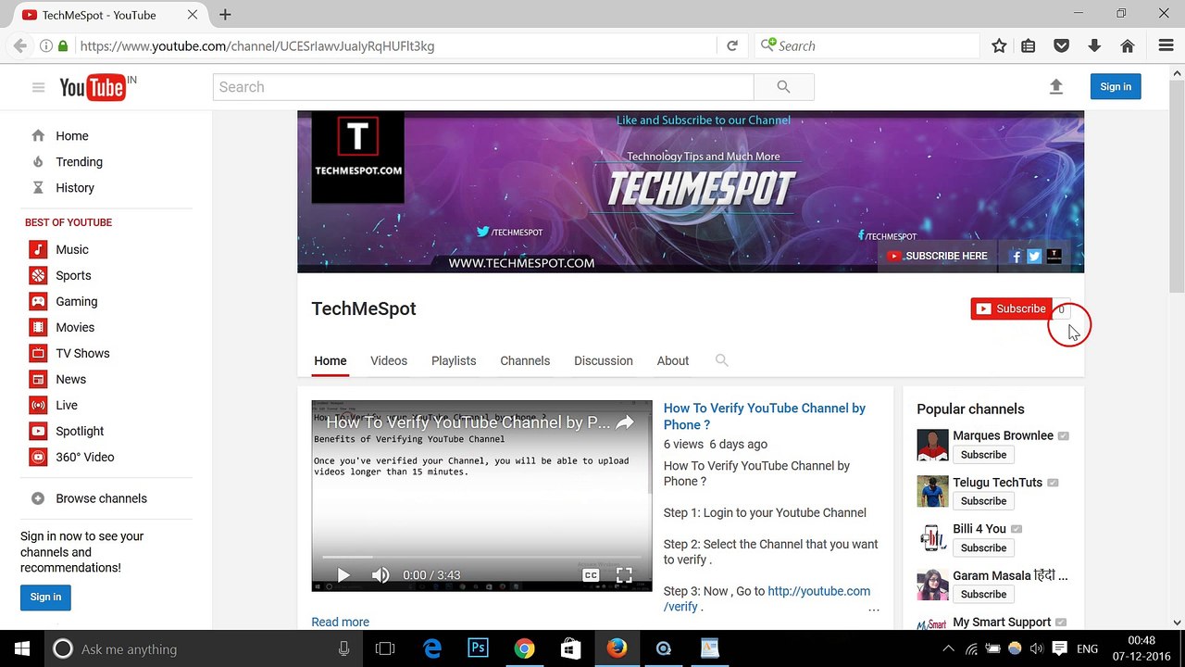The height and width of the screenshot is (667, 1185).
Task: Open a new browser tab
Action: (x=225, y=15)
